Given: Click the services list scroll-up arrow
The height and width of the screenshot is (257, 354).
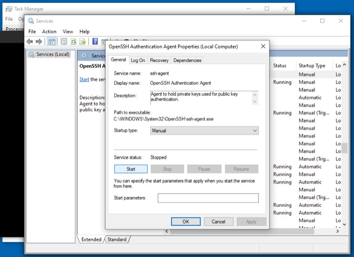Looking at the screenshot, I should [344, 65].
